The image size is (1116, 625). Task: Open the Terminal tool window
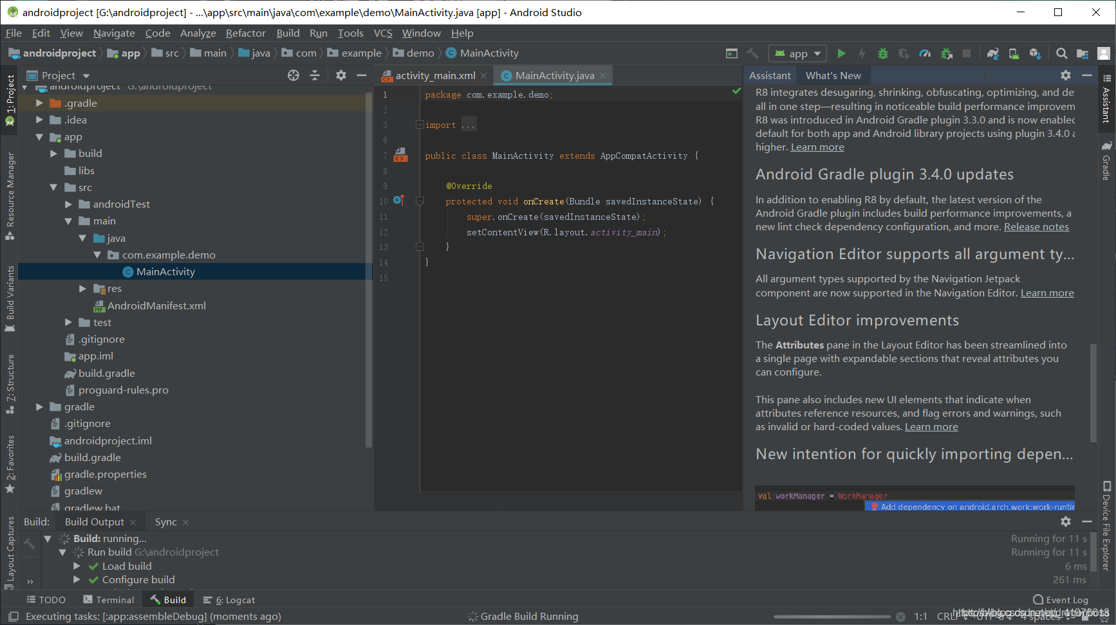pos(109,600)
